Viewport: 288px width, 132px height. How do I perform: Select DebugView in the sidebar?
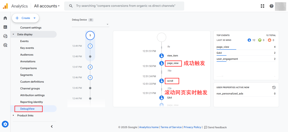point(27,109)
